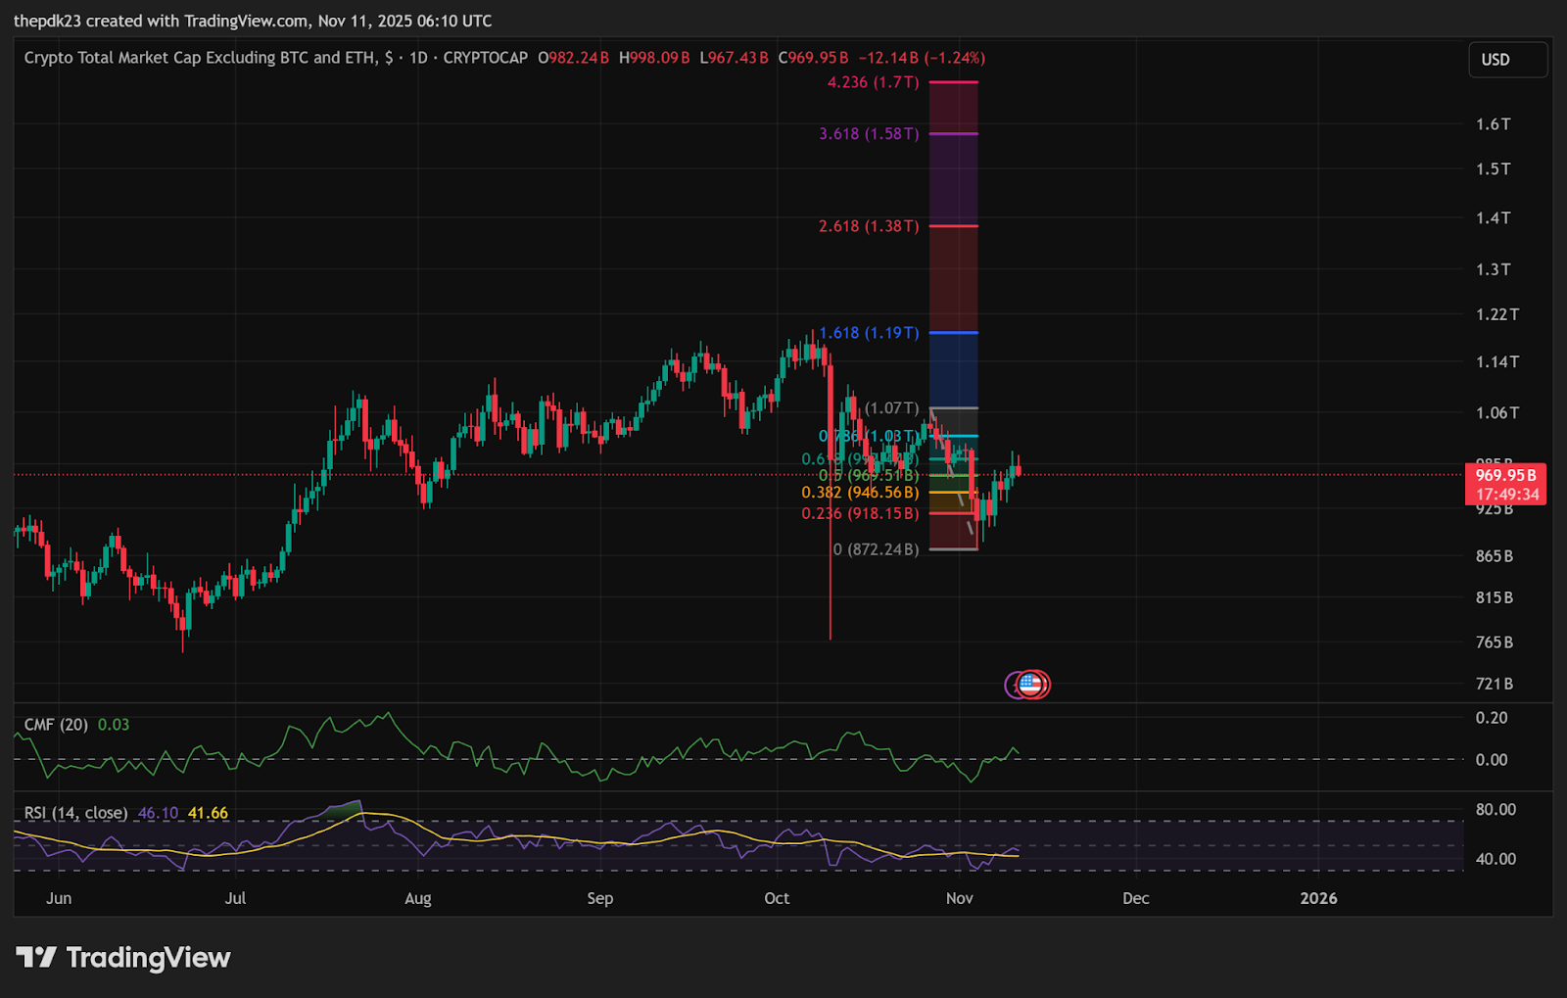Open the USD currency selector
1567x998 pixels.
point(1507,60)
